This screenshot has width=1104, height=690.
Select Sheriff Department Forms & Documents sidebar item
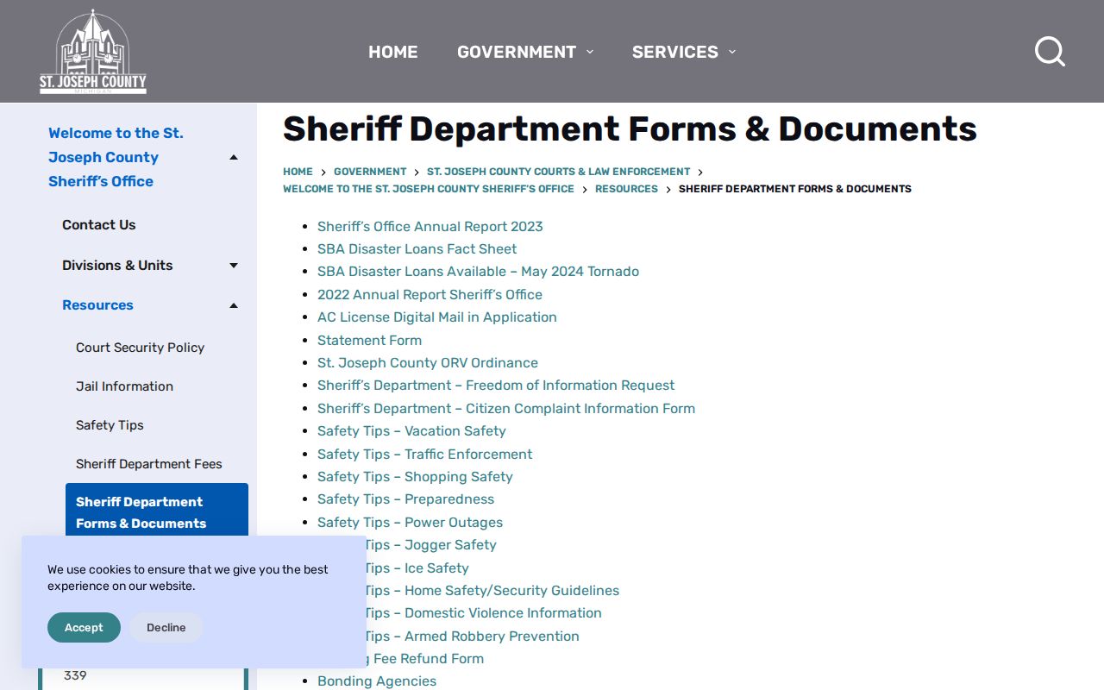(x=157, y=512)
